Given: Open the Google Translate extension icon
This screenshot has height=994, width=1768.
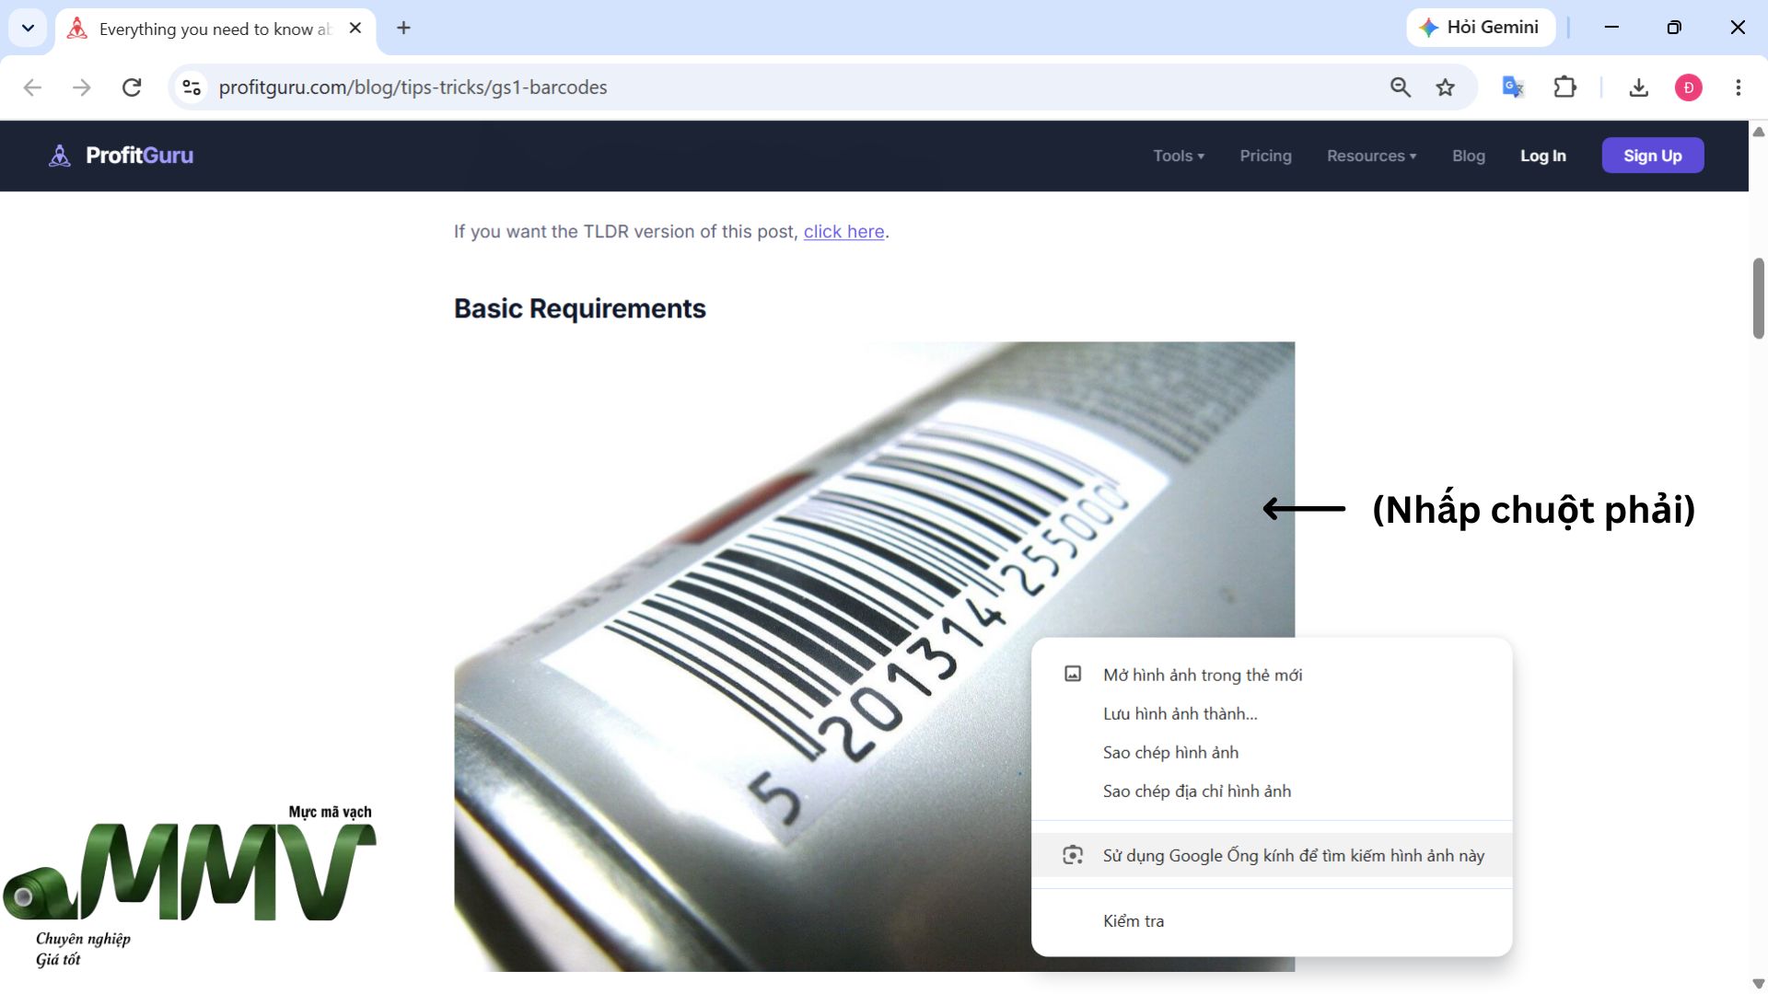Looking at the screenshot, I should 1513,87.
